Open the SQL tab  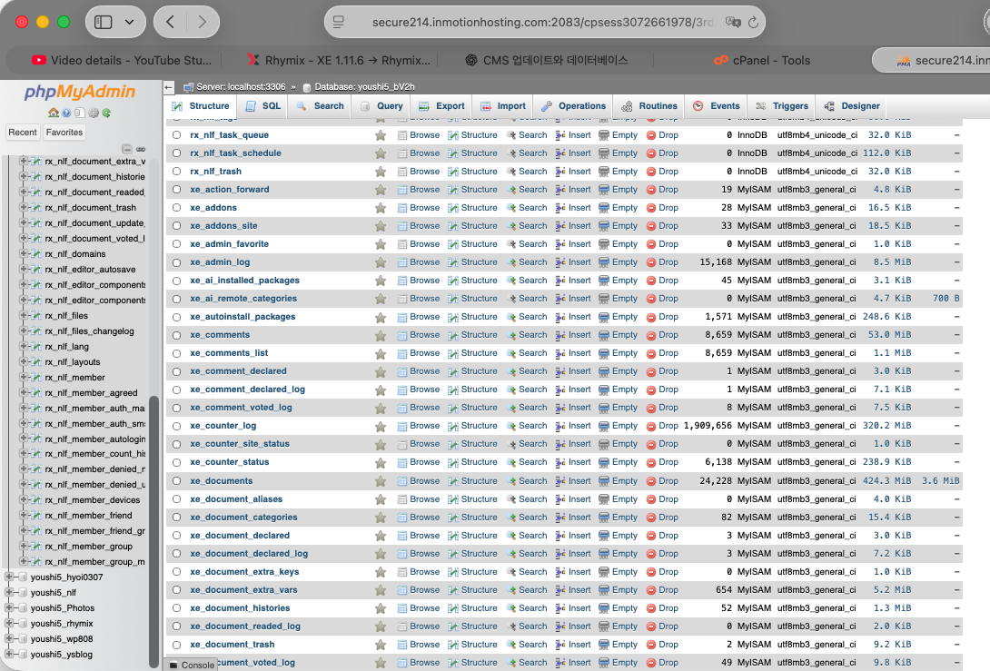coord(263,106)
